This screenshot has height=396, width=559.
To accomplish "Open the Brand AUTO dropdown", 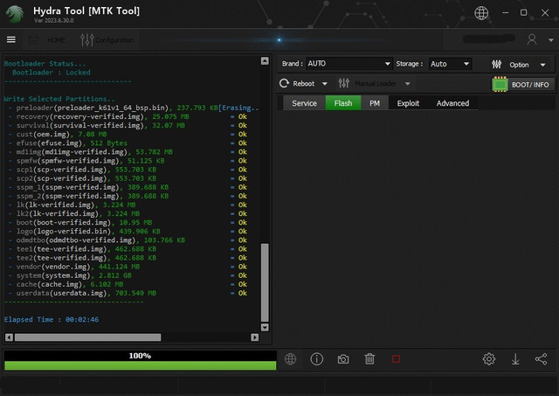I will tap(349, 64).
